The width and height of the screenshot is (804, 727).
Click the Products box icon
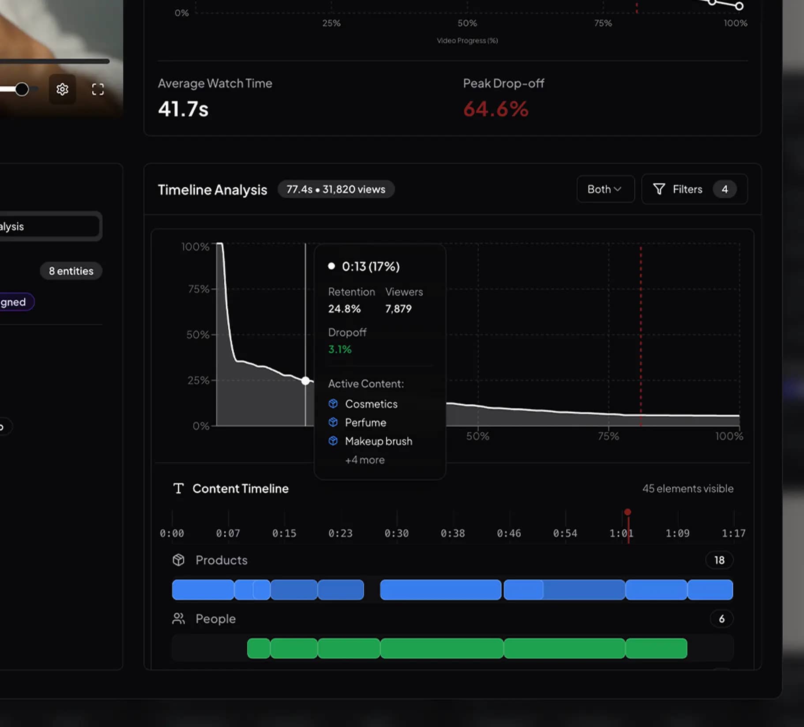[179, 560]
